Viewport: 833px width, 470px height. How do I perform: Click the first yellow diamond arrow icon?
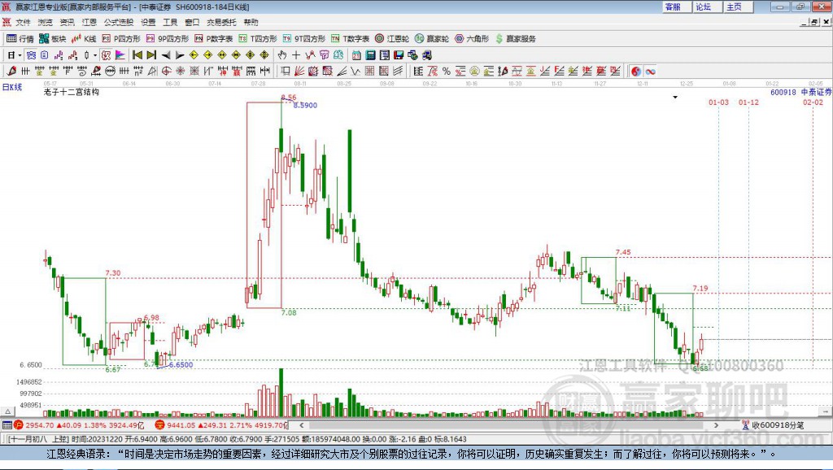pyautogui.click(x=194, y=55)
